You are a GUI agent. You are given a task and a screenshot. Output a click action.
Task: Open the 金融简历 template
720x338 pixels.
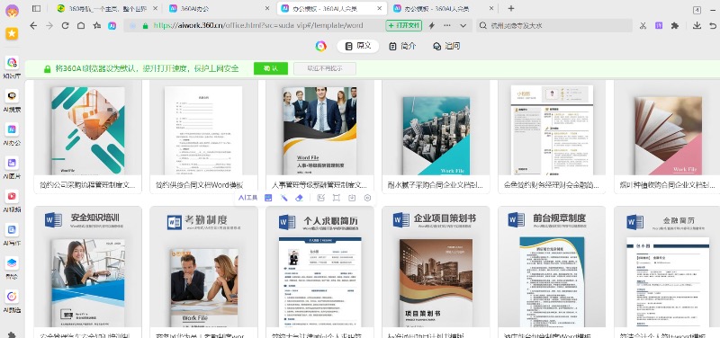(667, 272)
